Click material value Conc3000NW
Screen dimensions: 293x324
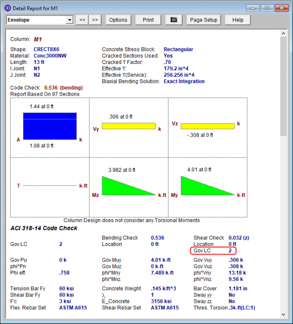(50, 56)
